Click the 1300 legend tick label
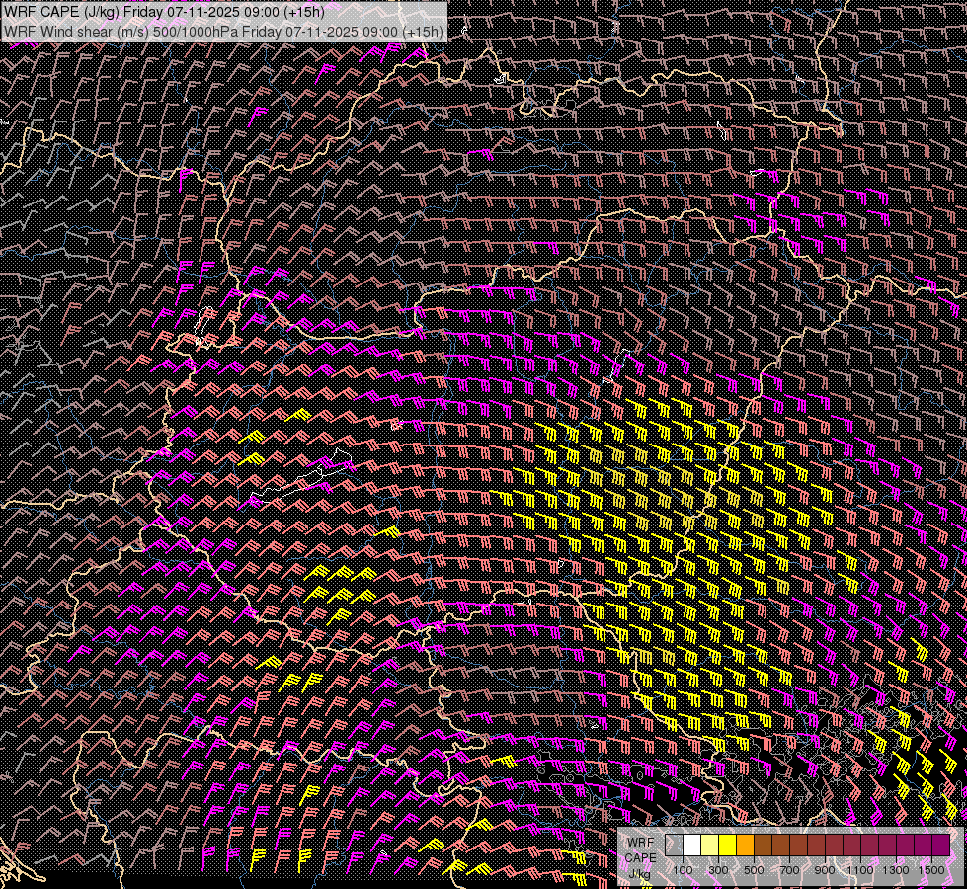 896,870
